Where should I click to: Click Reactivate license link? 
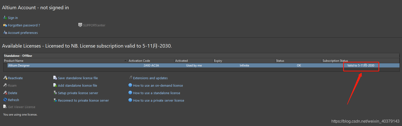click(15, 78)
